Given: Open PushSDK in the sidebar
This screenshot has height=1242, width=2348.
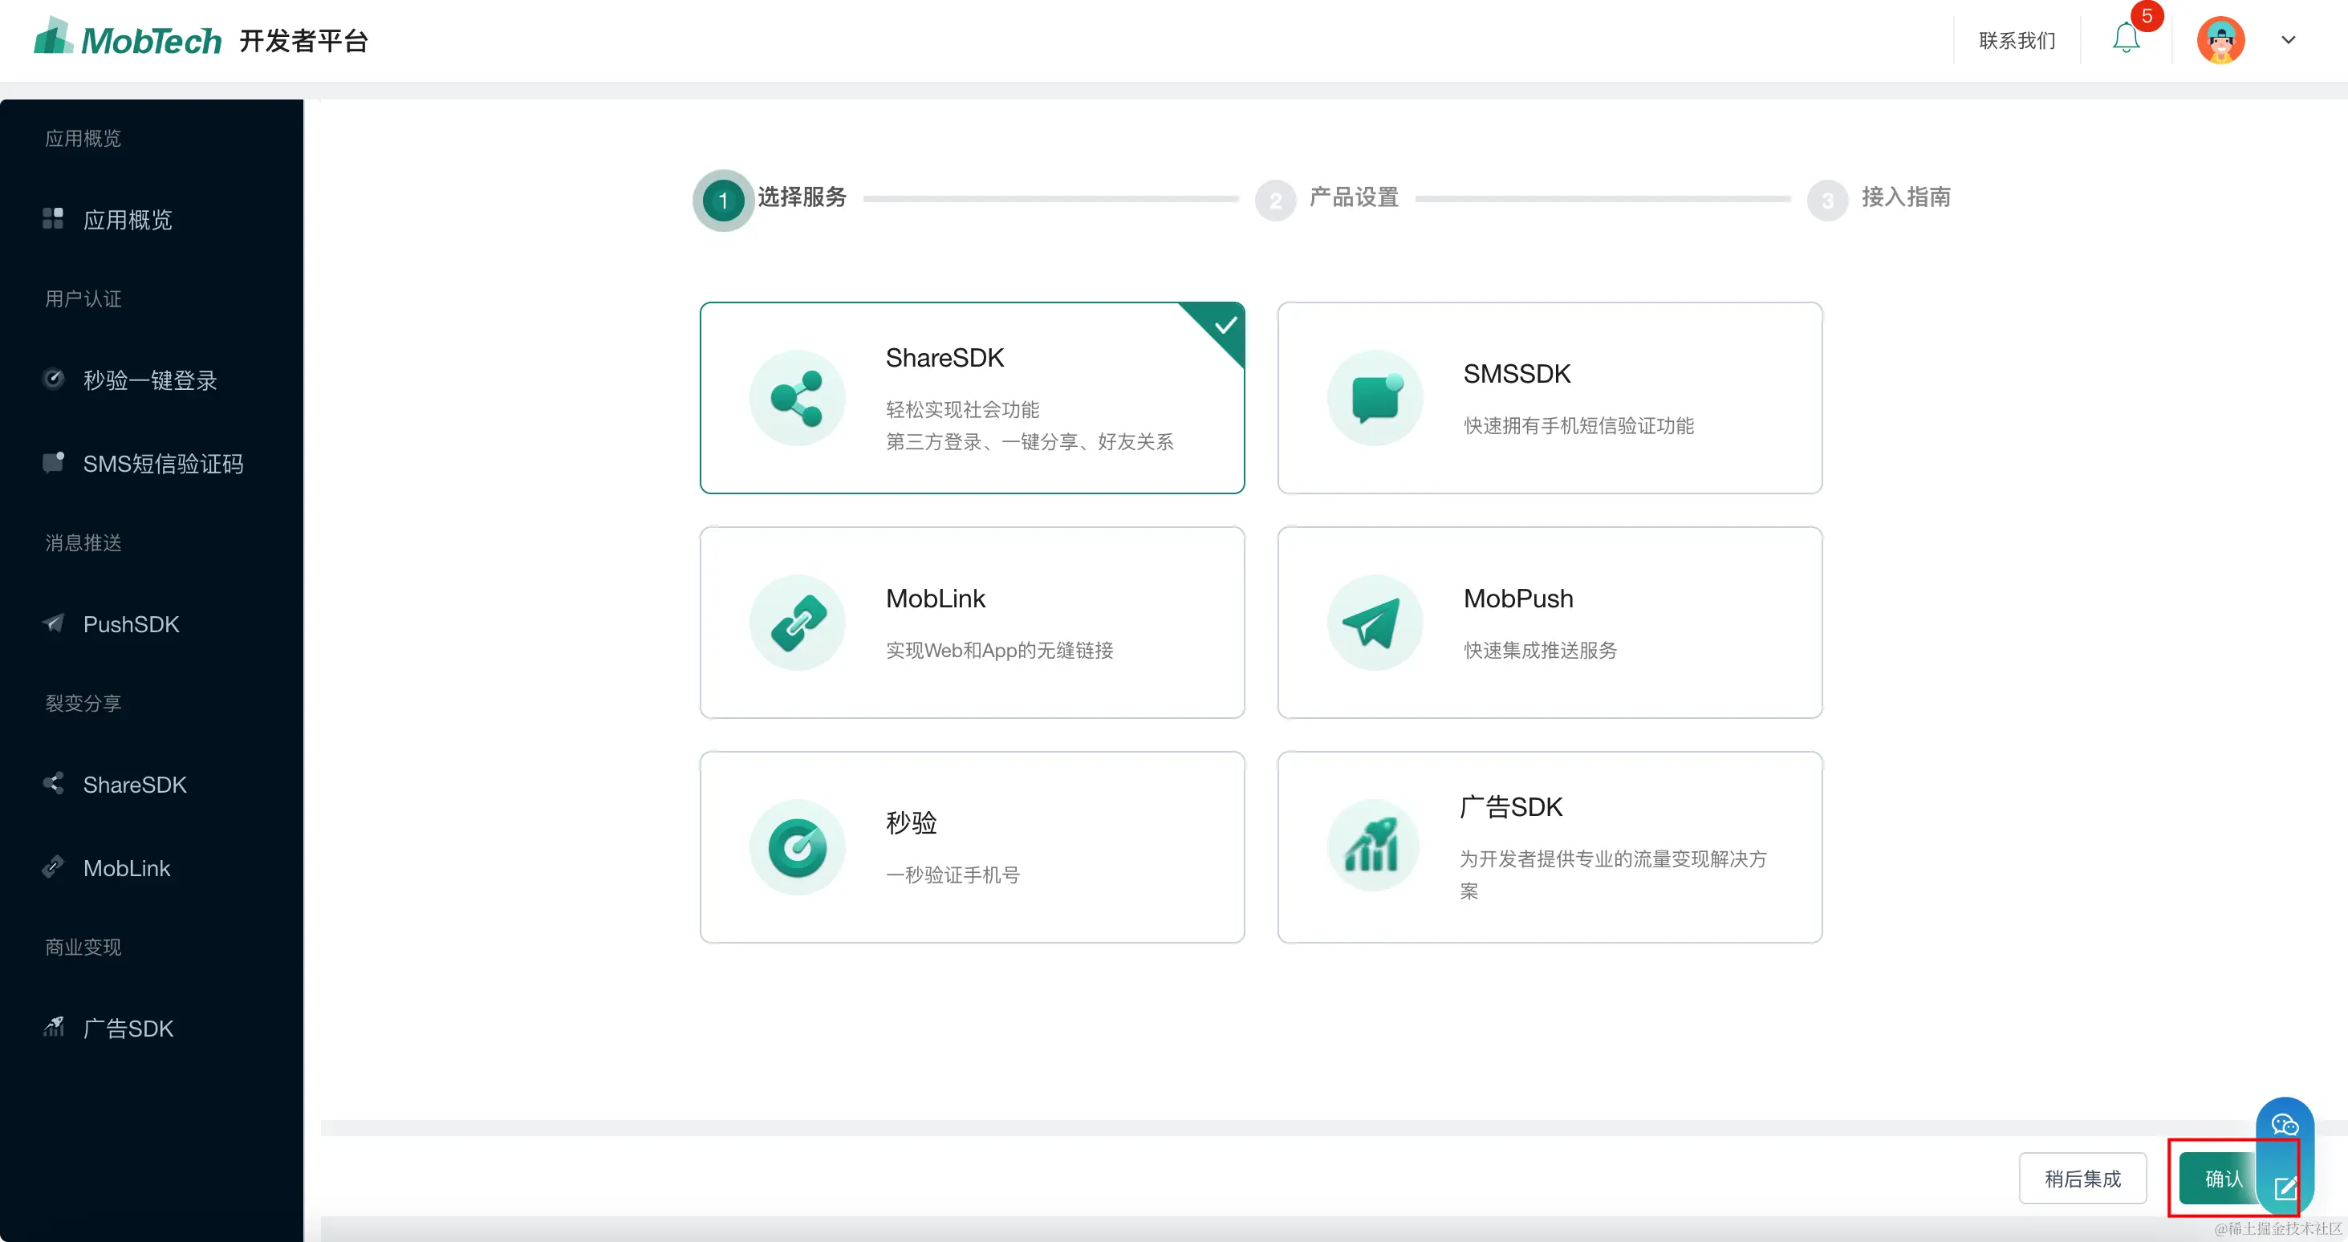Looking at the screenshot, I should pyautogui.click(x=132, y=624).
